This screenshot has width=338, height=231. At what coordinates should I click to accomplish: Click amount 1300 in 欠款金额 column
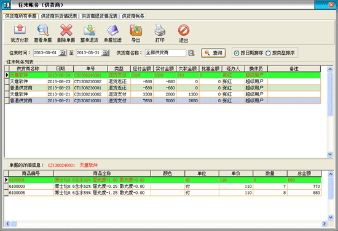click(193, 94)
